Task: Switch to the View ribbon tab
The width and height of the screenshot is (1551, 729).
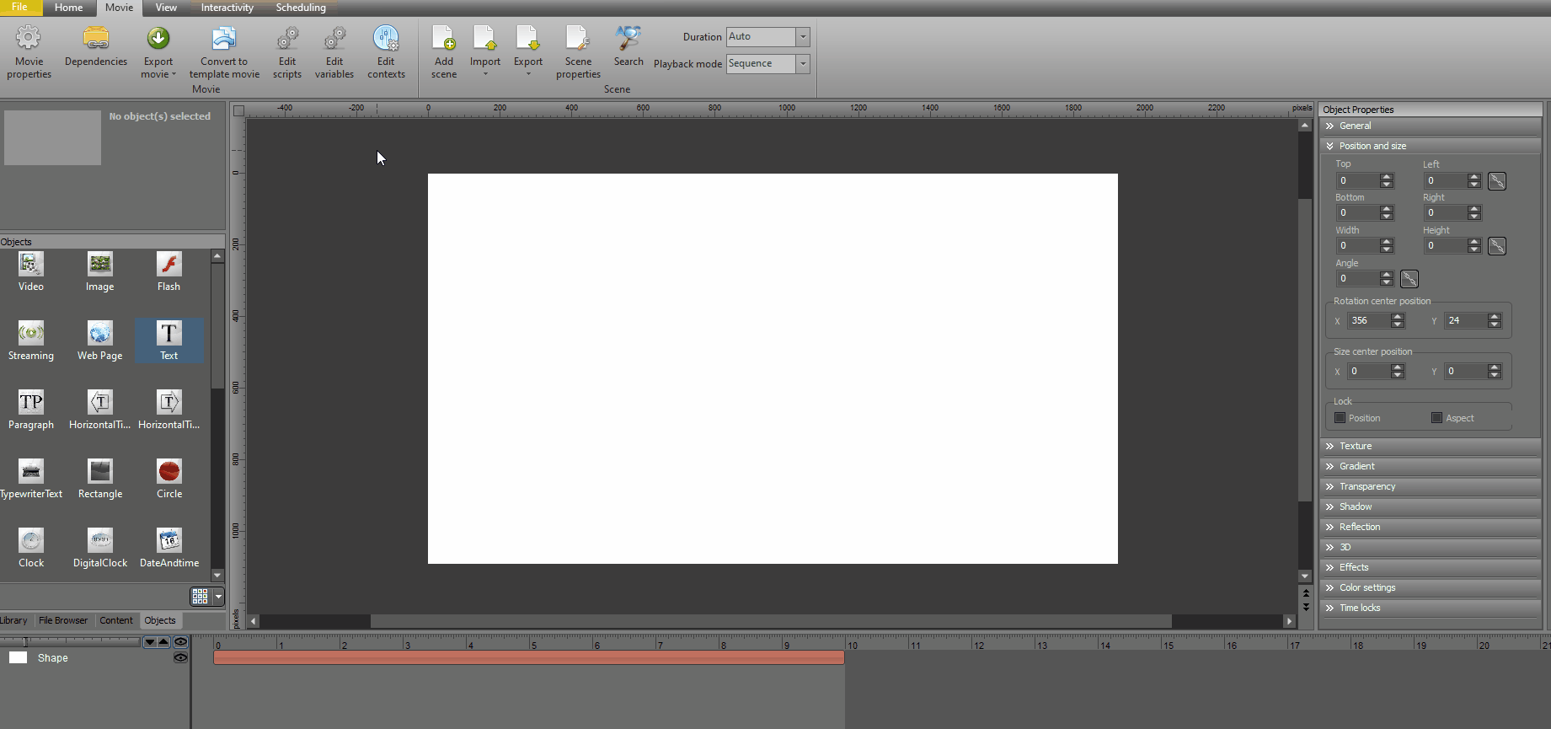Action: [166, 8]
